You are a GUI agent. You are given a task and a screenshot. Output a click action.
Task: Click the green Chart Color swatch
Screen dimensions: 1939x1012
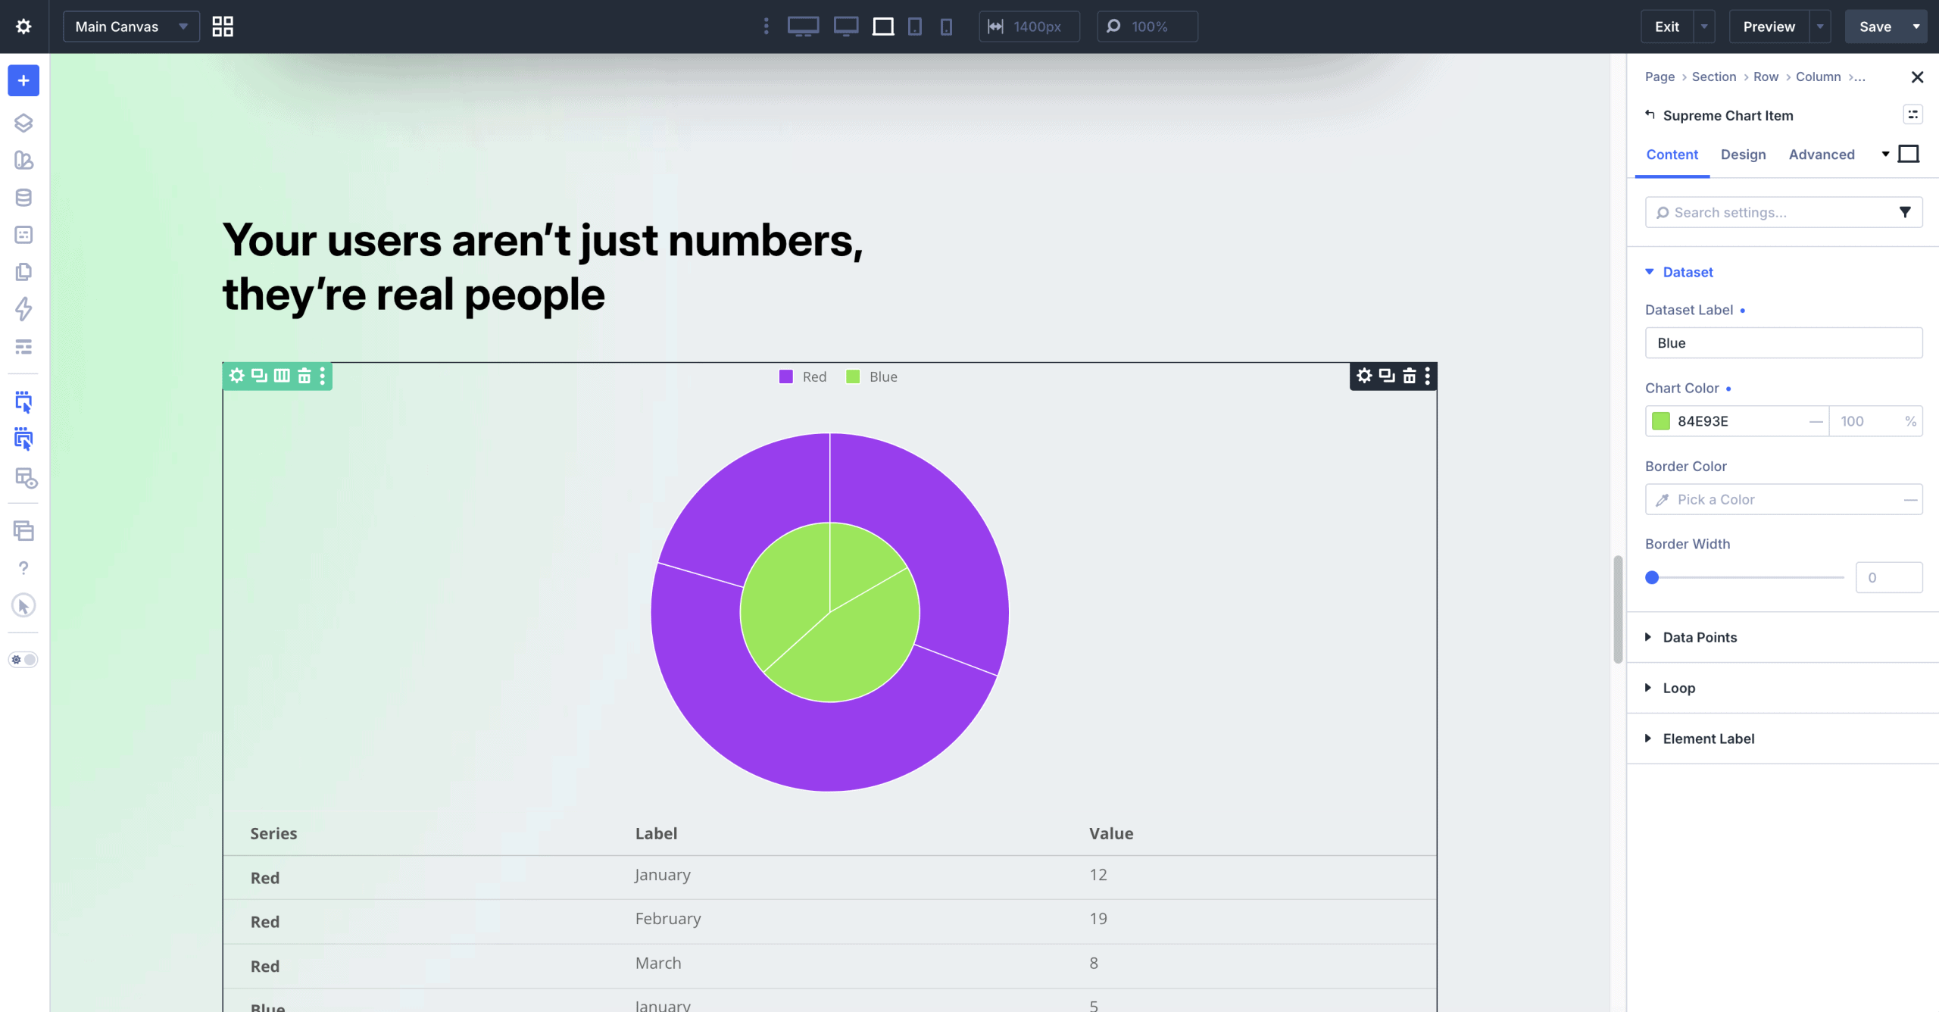pyautogui.click(x=1660, y=421)
